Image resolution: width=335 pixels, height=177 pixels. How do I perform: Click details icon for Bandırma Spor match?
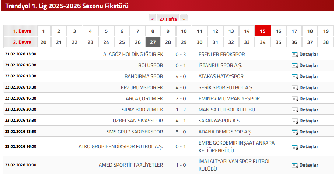click(x=295, y=77)
